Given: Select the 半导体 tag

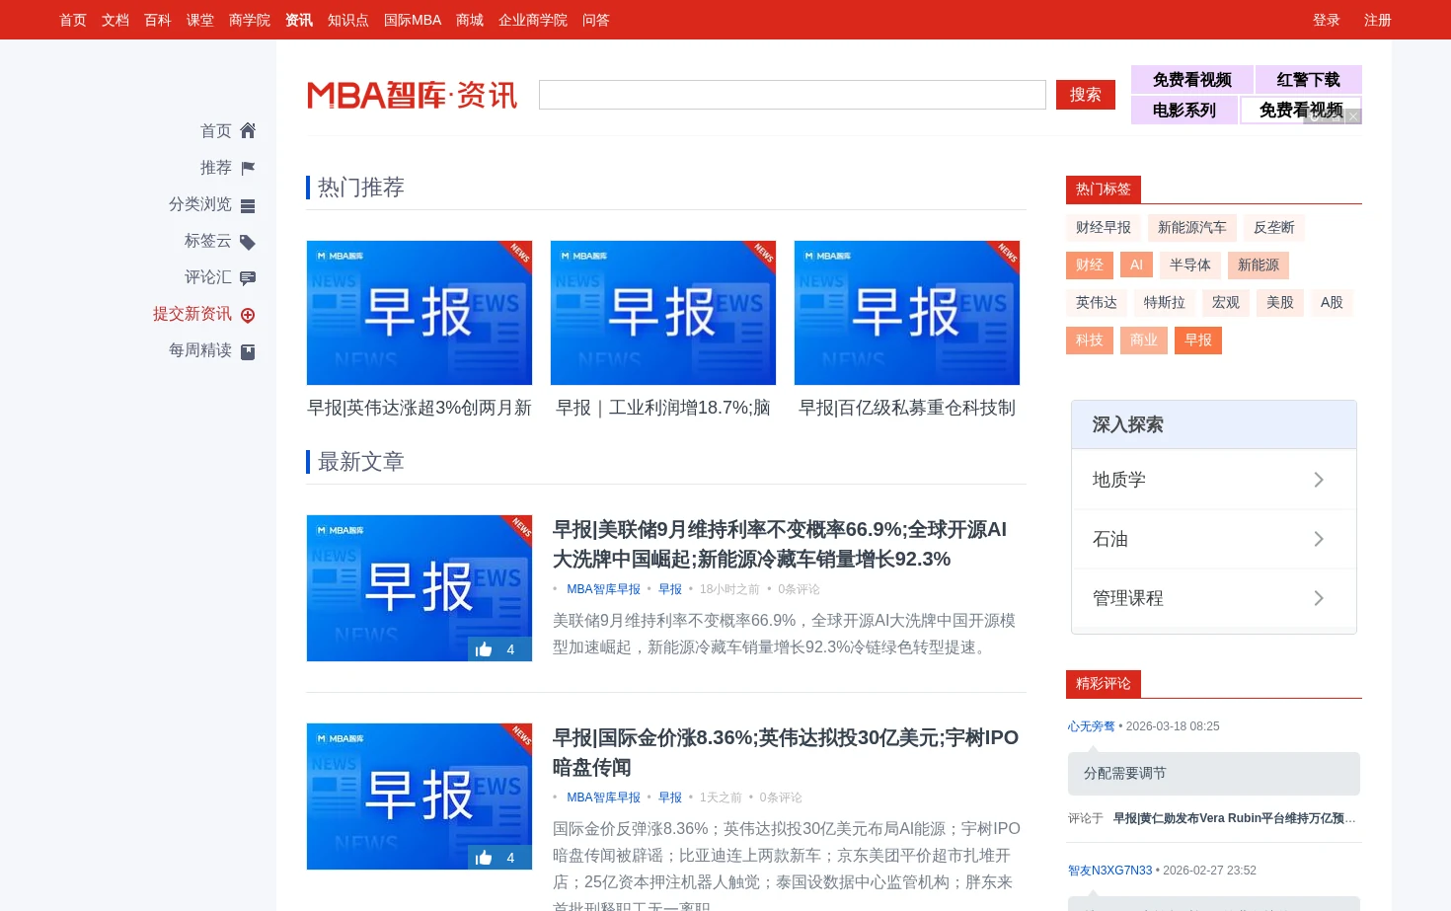Looking at the screenshot, I should click(1190, 266).
